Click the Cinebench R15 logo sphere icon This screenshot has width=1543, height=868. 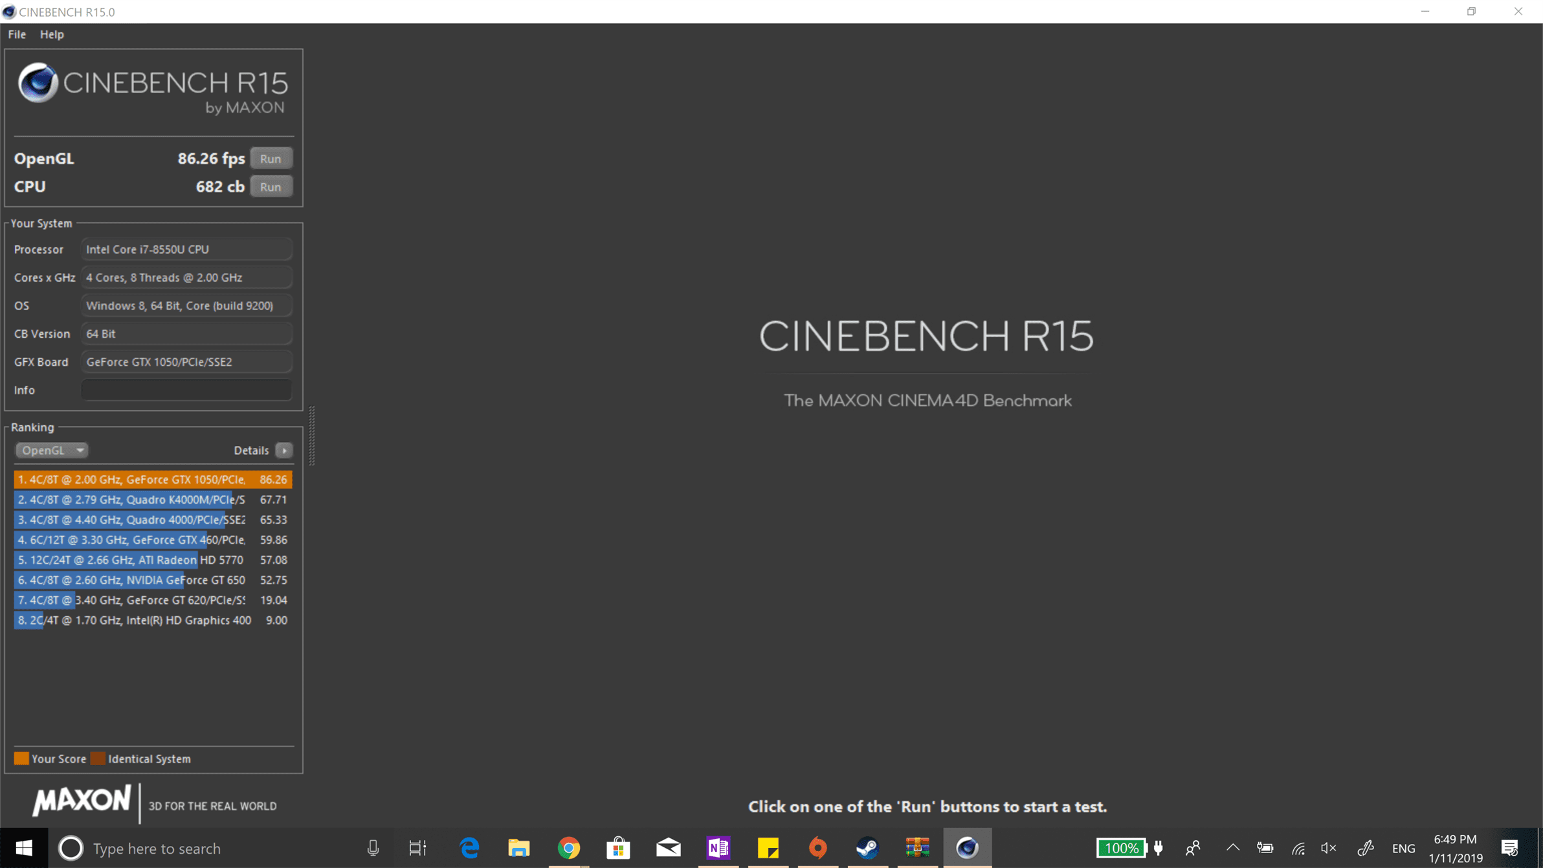38,83
